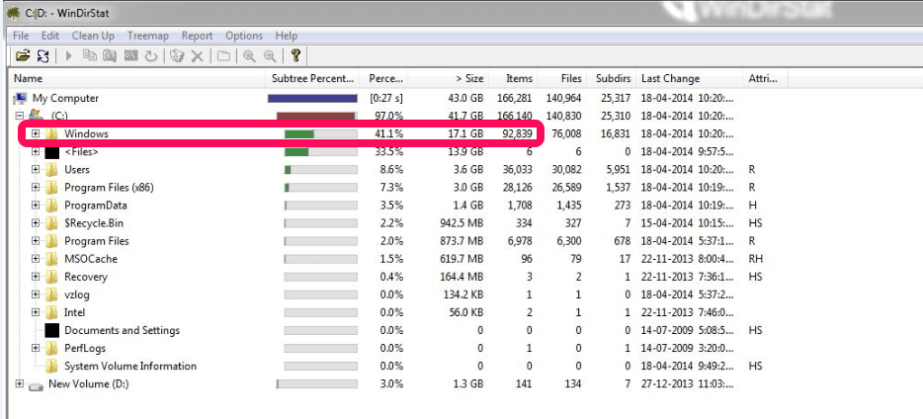Click the Copy Path toolbar icon
The image size is (923, 419).
[90, 56]
